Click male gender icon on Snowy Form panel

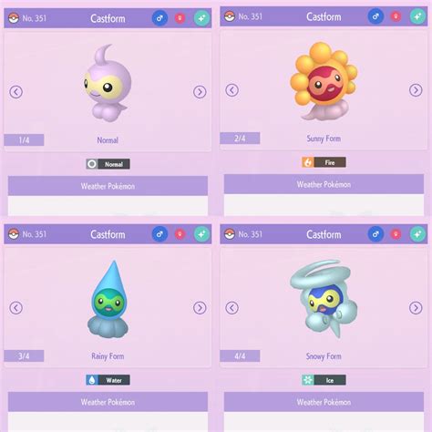click(x=375, y=234)
